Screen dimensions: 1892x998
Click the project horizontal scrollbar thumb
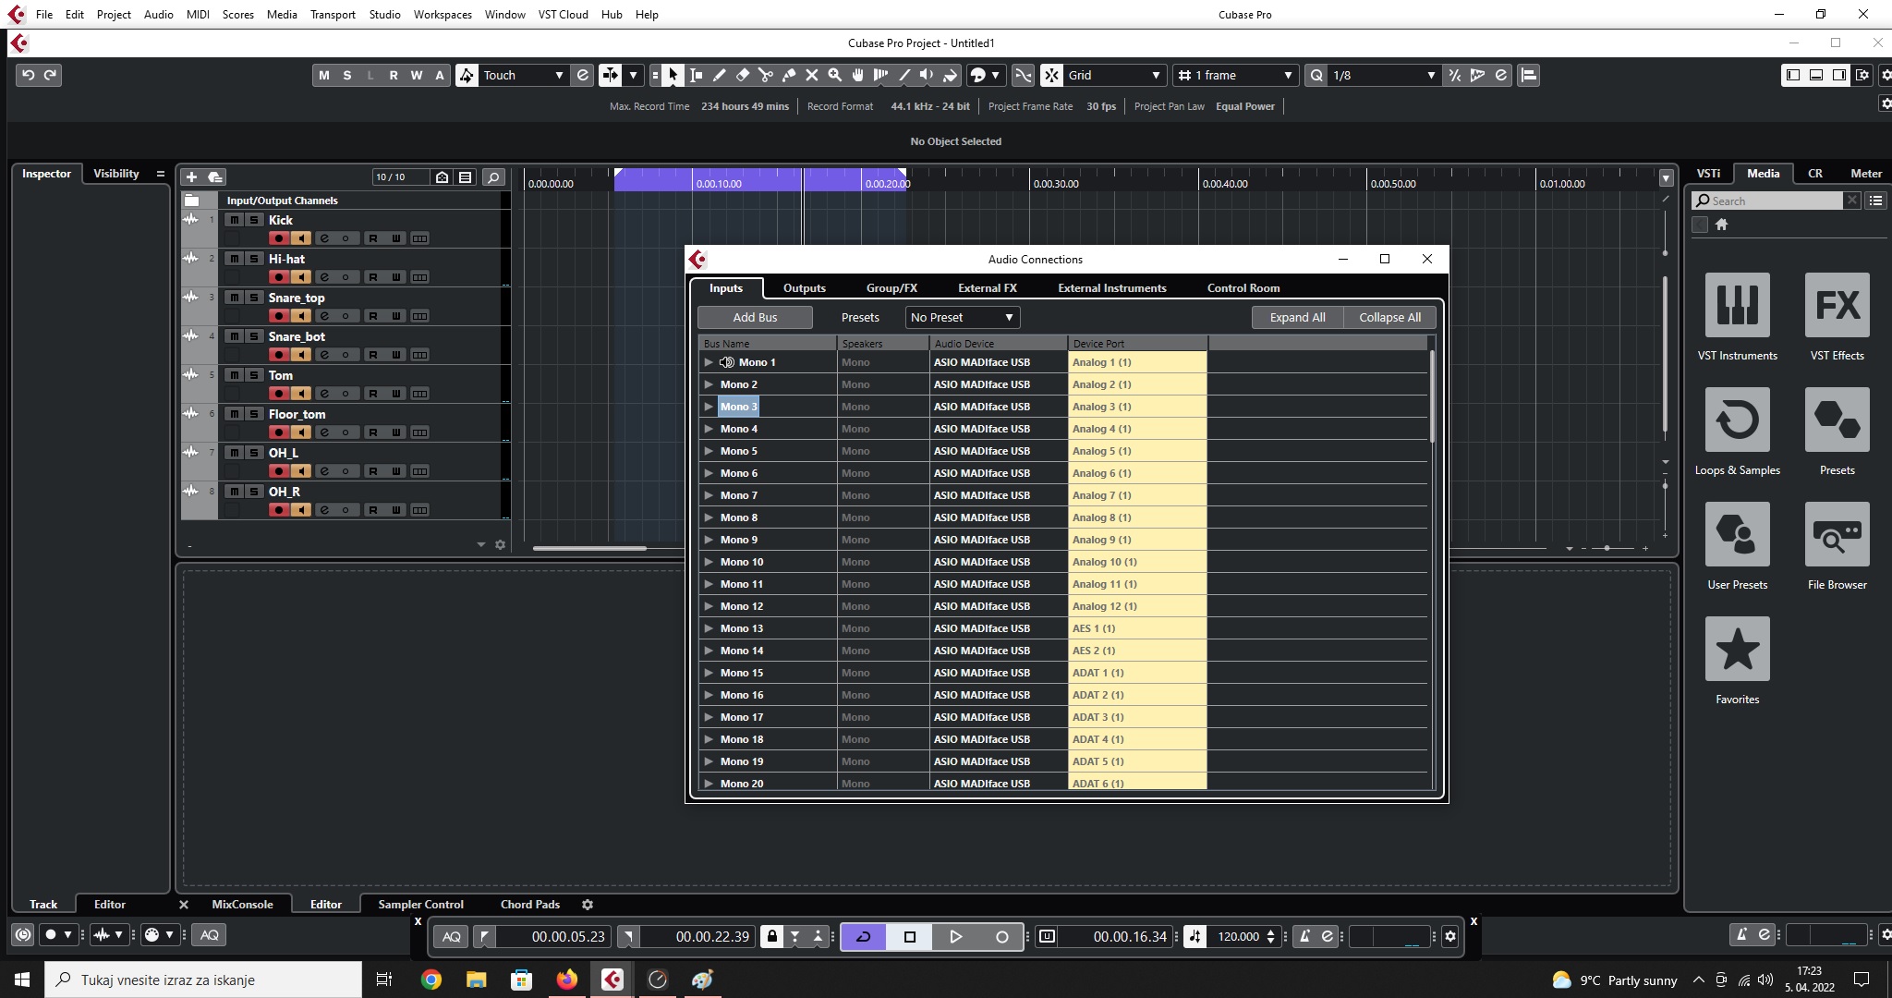click(589, 548)
